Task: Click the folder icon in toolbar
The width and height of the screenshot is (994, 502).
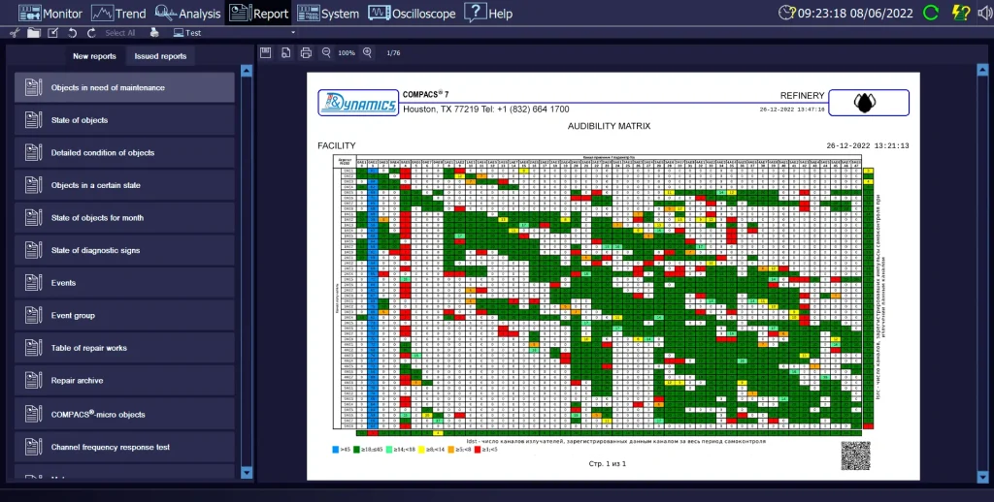Action: click(34, 33)
